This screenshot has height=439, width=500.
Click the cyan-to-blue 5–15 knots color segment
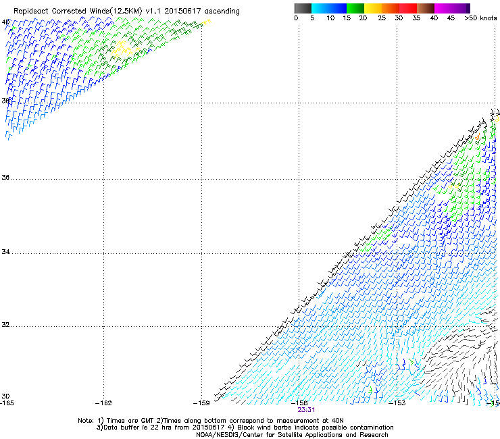pyautogui.click(x=329, y=8)
